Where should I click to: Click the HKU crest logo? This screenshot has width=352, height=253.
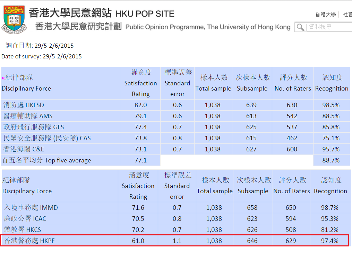14,20
